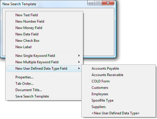Expand New Single Keyword Field submenu arrow

pyautogui.click(x=79, y=56)
